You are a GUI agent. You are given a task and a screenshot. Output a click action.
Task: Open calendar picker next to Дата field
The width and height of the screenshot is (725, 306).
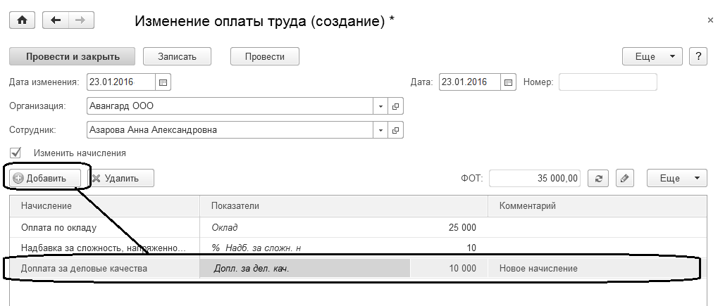point(509,82)
